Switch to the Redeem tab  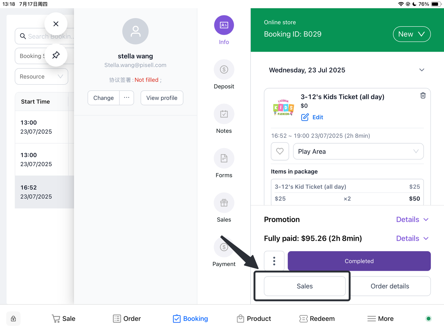point(317,319)
